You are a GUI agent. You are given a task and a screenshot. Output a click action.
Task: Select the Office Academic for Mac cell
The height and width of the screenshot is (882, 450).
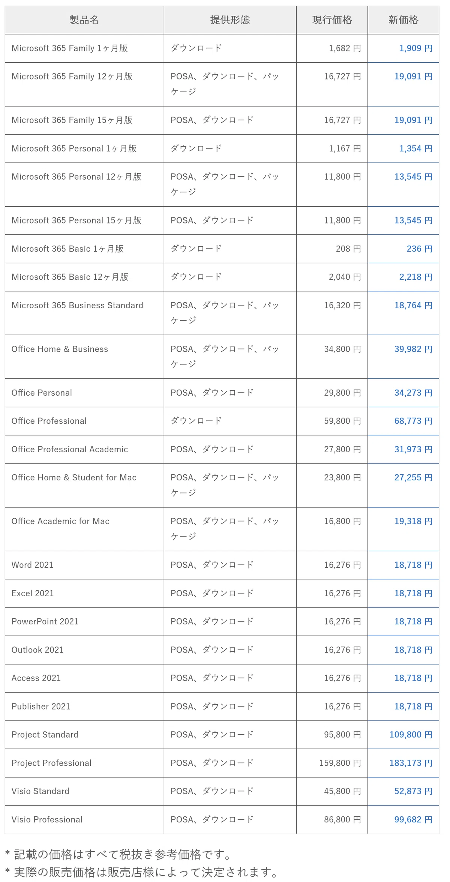point(84,529)
